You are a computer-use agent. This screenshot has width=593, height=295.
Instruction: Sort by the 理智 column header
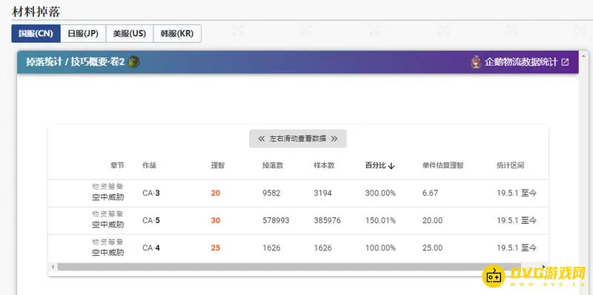click(217, 165)
